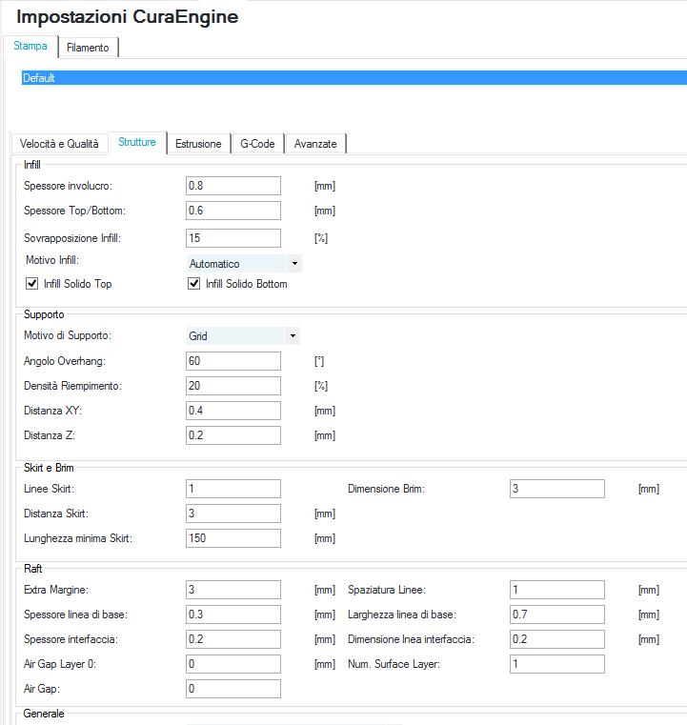The width and height of the screenshot is (687, 725).
Task: Click the Spessore involucro input field
Action: 233,186
